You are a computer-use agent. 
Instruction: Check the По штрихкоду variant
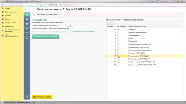(118, 41)
